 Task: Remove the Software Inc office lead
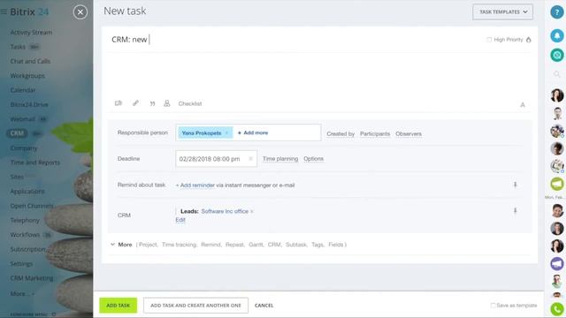pyautogui.click(x=252, y=212)
